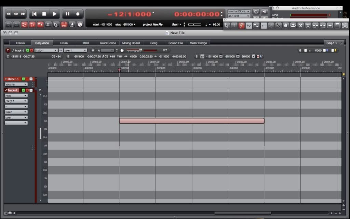350x219 pixels.
Task: Open the Tracks tab
Action: click(20, 43)
